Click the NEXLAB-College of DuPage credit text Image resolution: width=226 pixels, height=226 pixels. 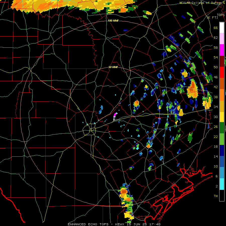[x=202, y=3]
